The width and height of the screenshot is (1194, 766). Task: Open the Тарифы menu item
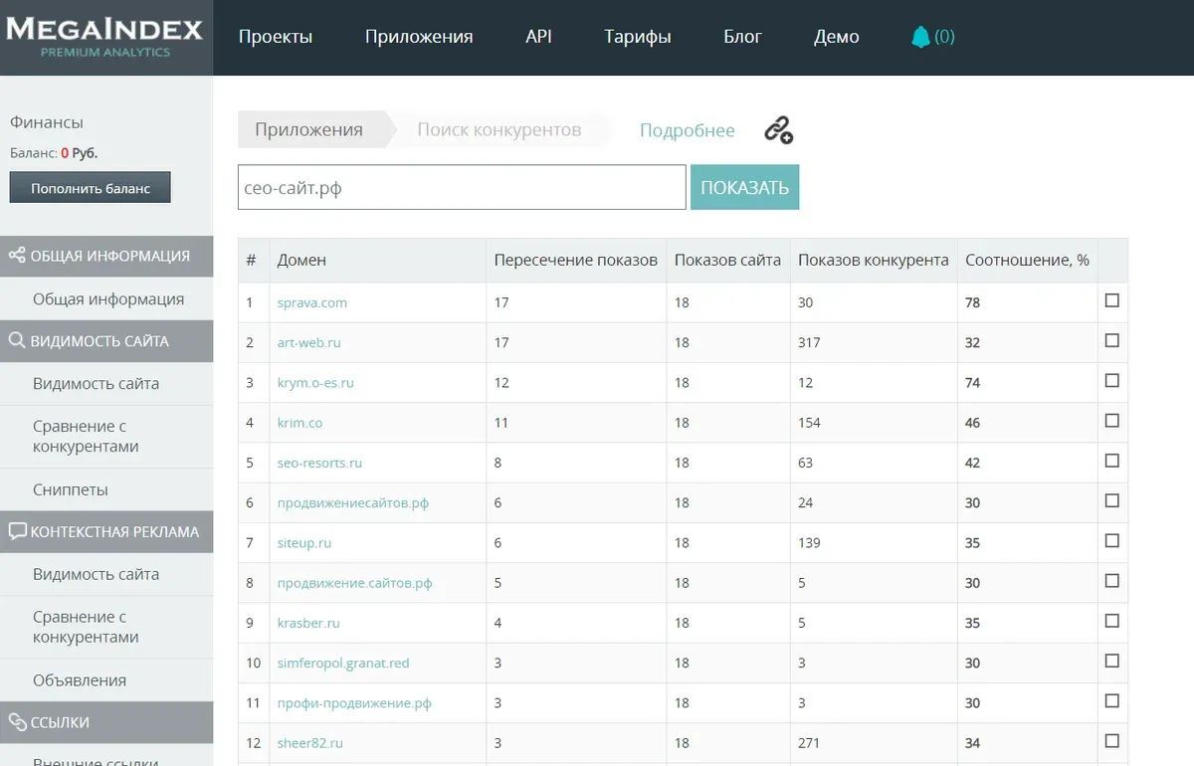[638, 37]
